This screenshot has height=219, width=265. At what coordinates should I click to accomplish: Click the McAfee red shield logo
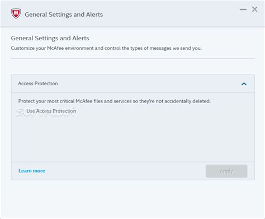pyautogui.click(x=16, y=13)
